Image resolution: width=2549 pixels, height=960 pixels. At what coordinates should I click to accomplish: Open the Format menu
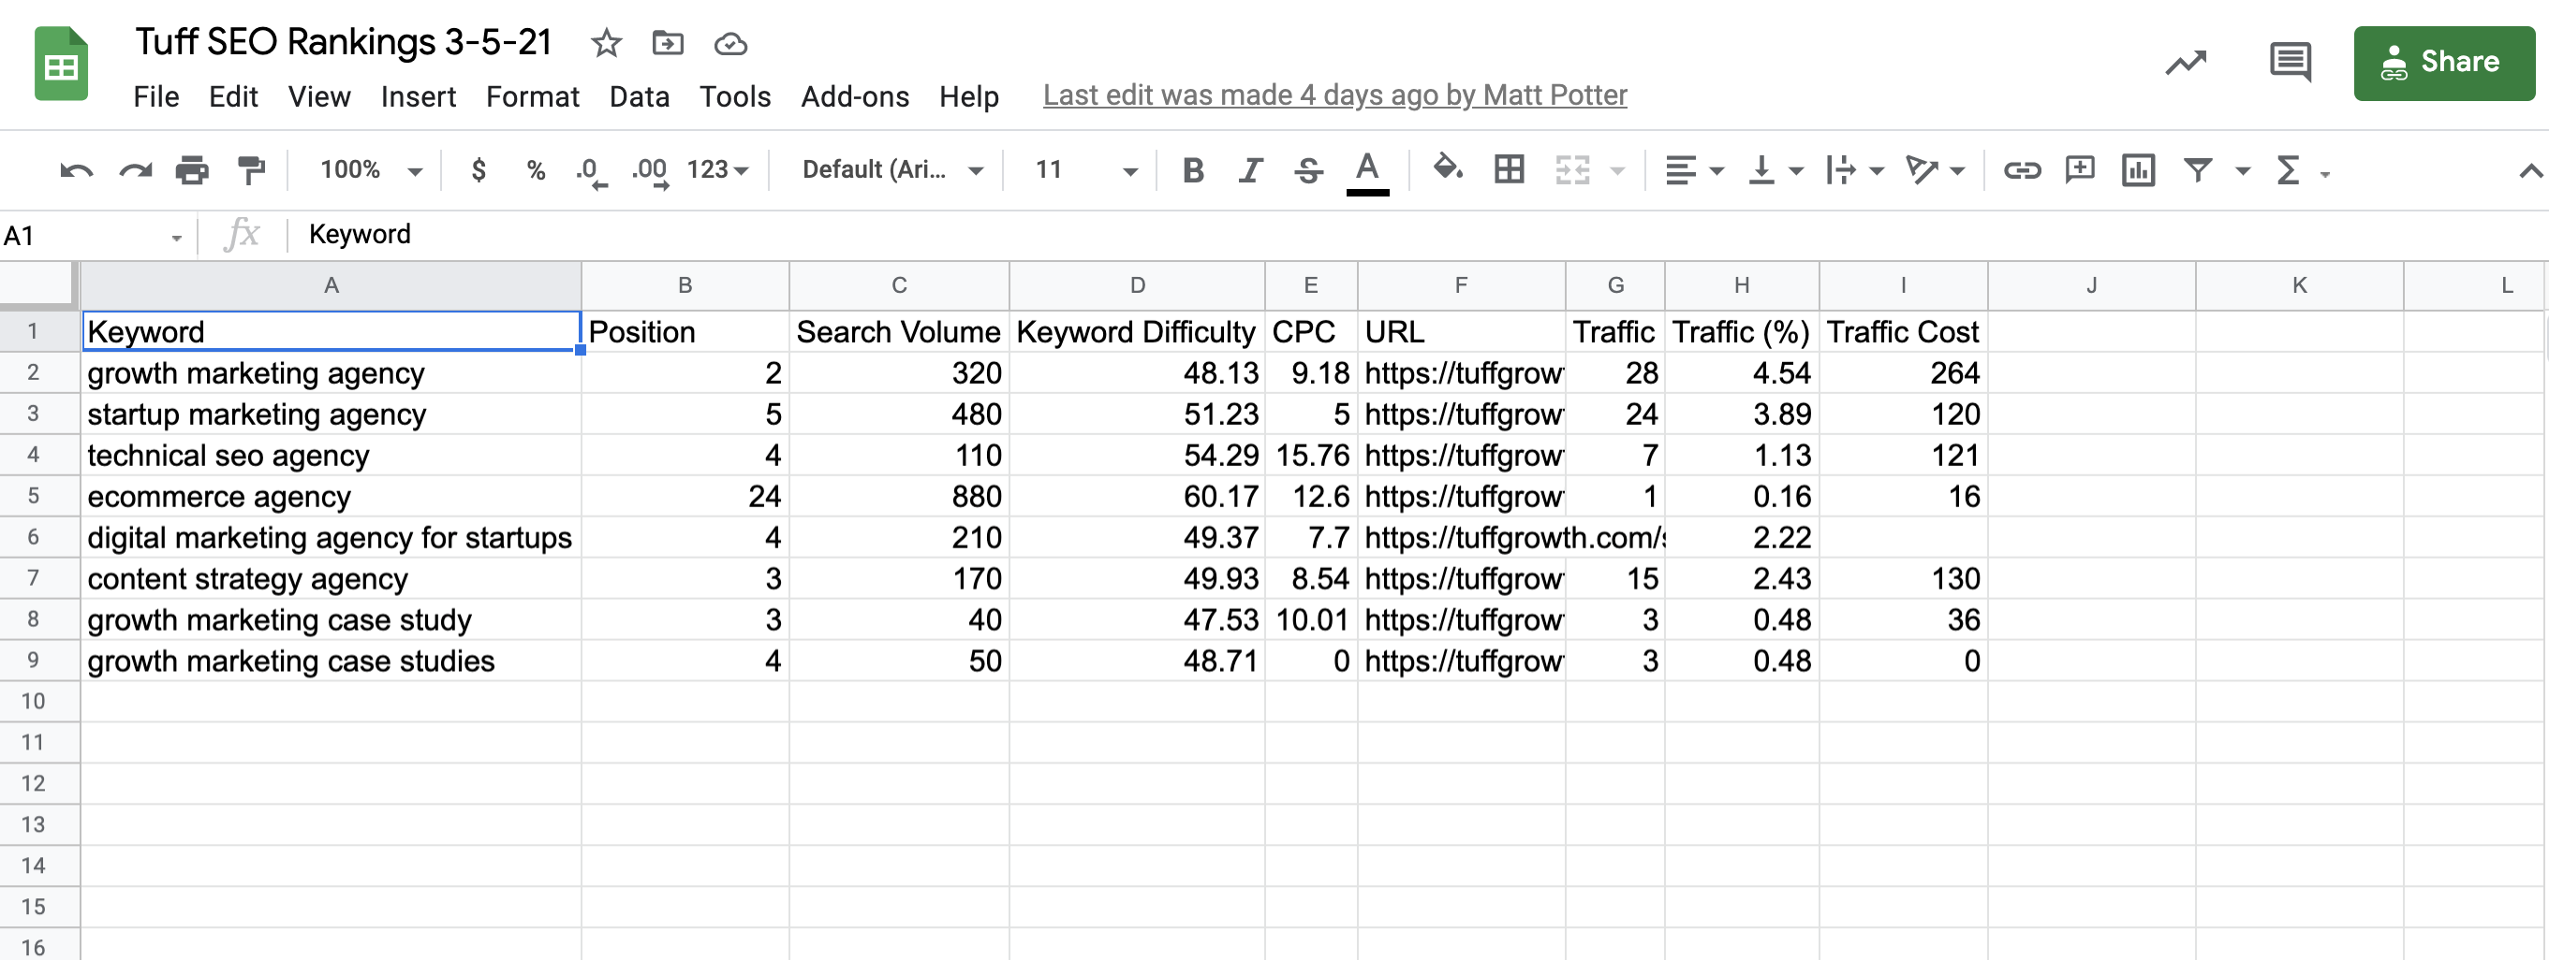(532, 95)
